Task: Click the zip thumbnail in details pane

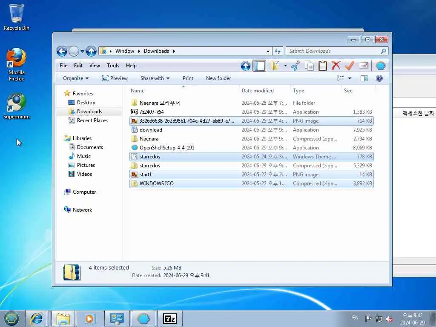Action: (x=72, y=272)
